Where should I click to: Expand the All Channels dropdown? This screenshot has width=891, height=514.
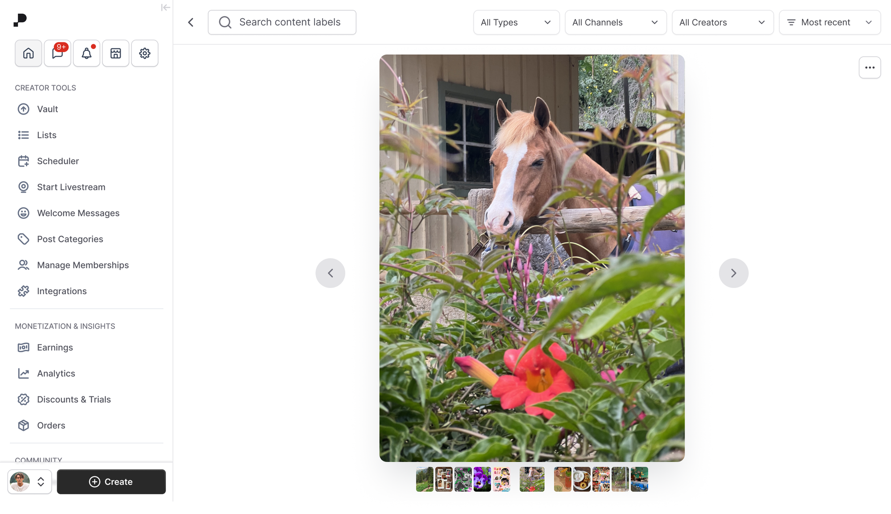coord(616,22)
